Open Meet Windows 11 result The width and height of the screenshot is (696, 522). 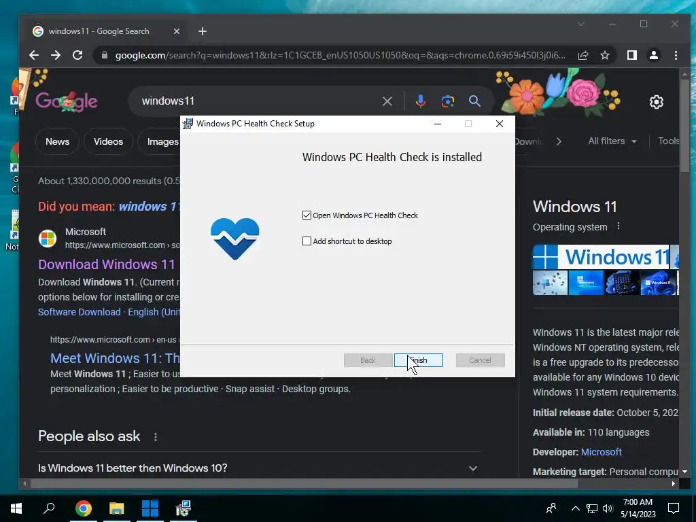(x=115, y=358)
